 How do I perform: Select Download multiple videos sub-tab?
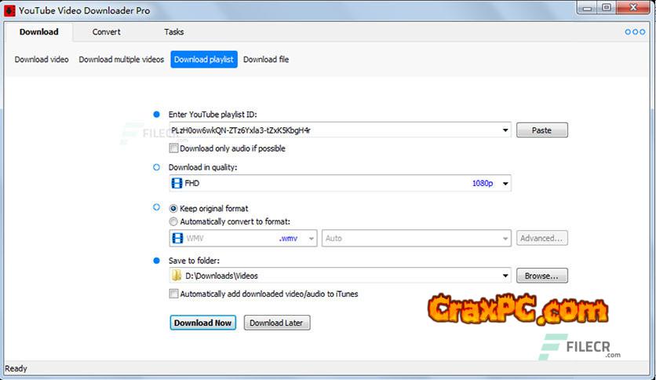point(122,60)
